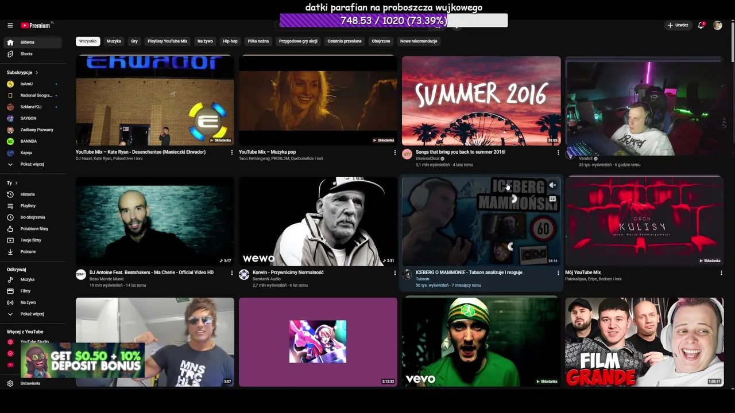Open user account avatar menu
The width and height of the screenshot is (735, 413).
pyautogui.click(x=717, y=25)
